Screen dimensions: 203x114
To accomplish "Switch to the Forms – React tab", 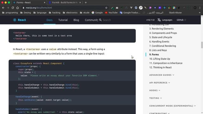I will [x=29, y=3].
